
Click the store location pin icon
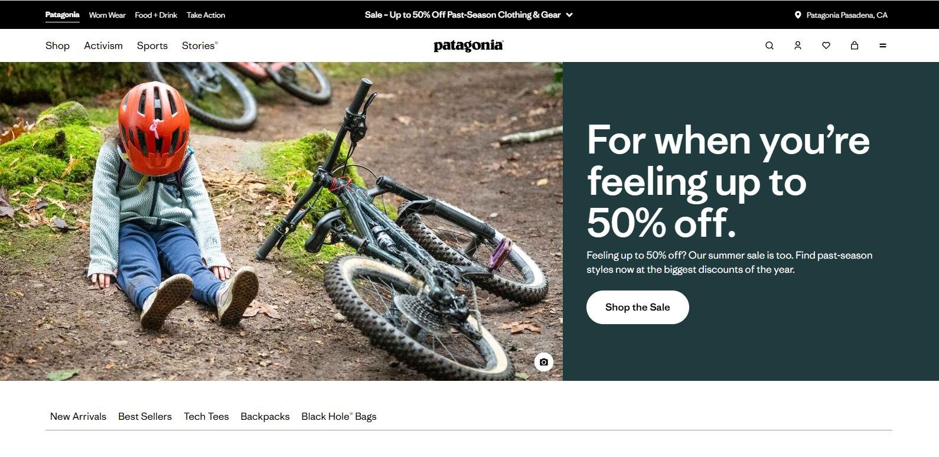coord(798,15)
